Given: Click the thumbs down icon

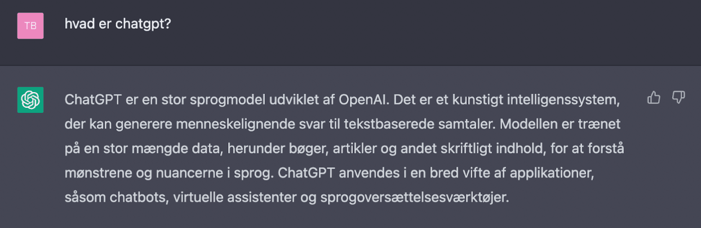Looking at the screenshot, I should (x=678, y=98).
